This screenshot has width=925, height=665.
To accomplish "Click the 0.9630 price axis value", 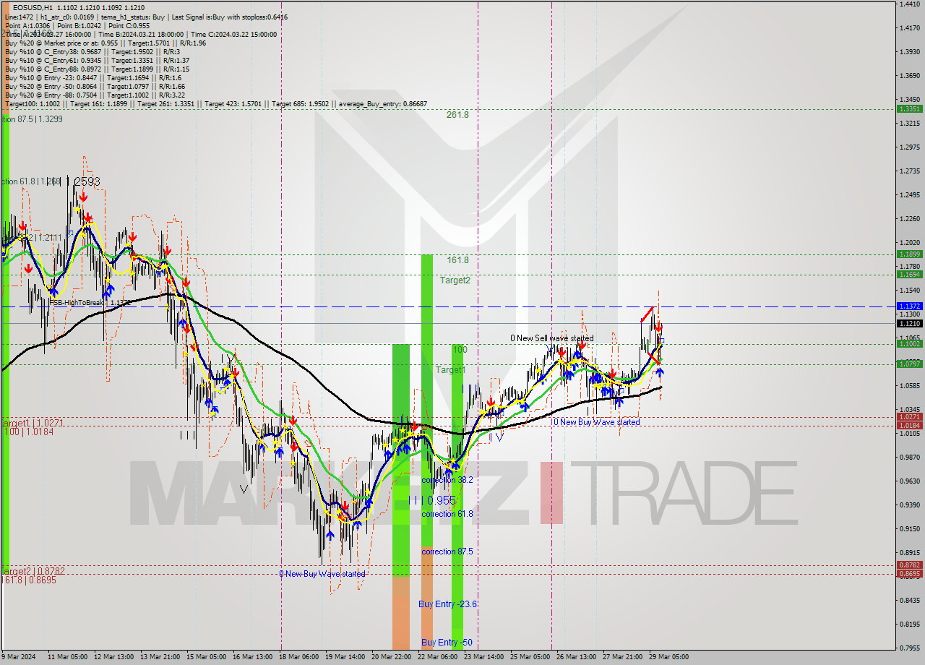I will (x=908, y=481).
